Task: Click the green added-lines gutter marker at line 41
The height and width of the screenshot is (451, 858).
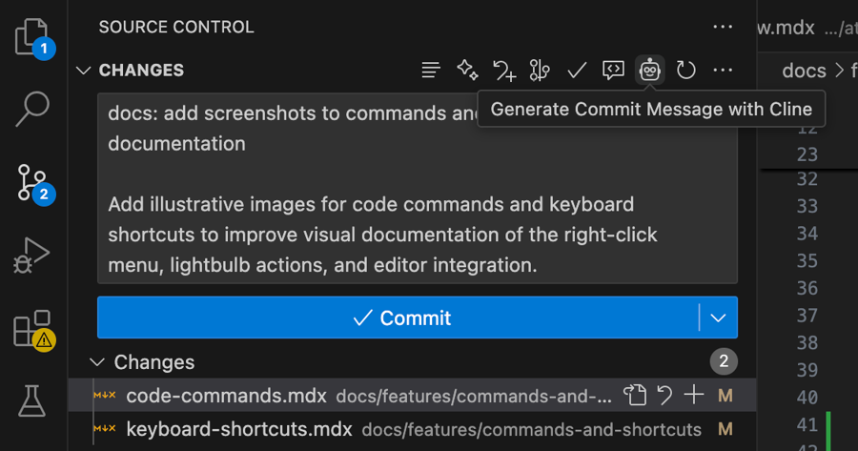Action: pos(828,431)
